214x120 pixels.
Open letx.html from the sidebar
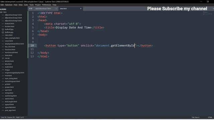click(x=8, y=64)
